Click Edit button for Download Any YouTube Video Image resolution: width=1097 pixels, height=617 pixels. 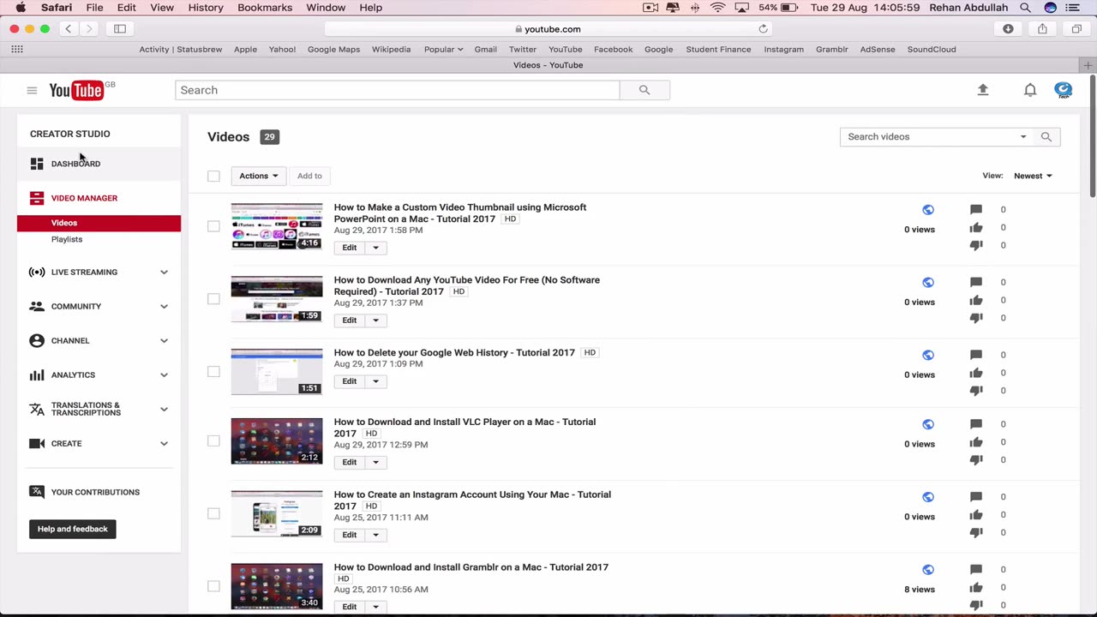pos(350,320)
